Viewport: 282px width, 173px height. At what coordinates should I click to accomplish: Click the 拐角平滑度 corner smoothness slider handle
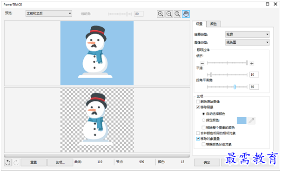coord(235,87)
